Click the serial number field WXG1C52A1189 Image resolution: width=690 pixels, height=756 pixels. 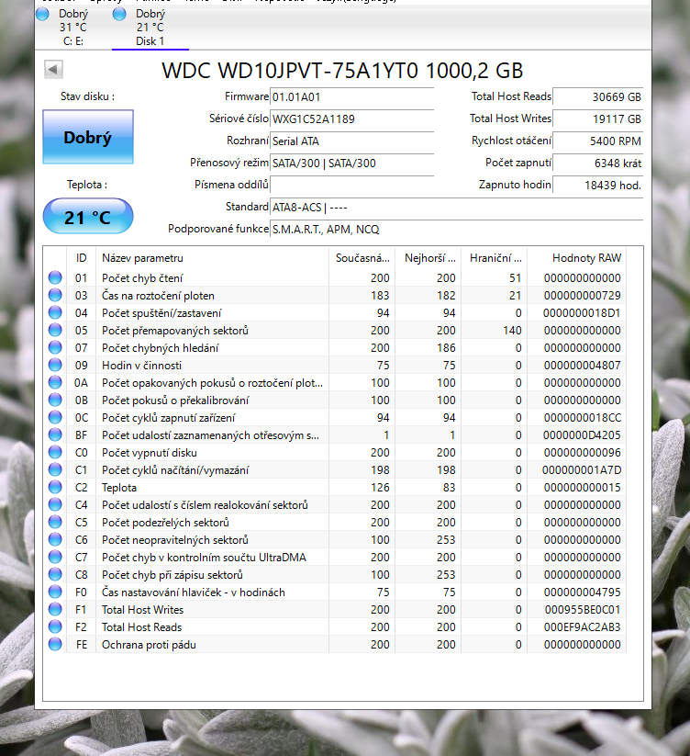pyautogui.click(x=352, y=119)
